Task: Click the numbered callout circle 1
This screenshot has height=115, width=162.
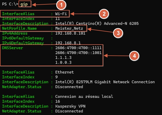Action: [61, 4]
